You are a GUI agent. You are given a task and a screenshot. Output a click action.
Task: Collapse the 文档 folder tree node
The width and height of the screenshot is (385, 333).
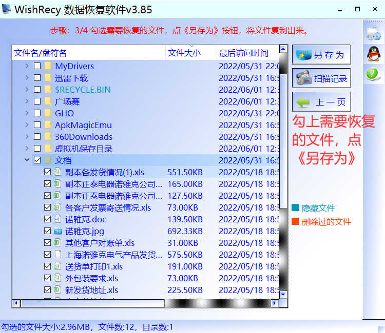pos(27,160)
